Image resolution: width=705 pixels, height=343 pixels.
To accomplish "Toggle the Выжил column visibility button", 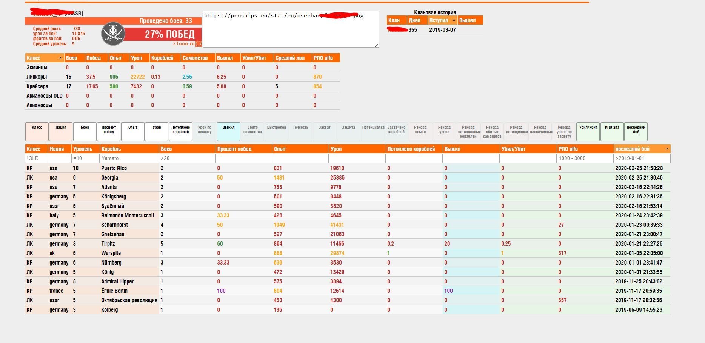I will (228, 131).
